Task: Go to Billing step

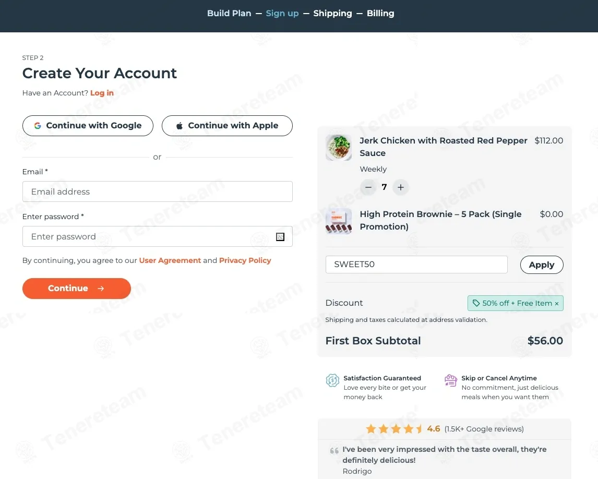Action: click(x=380, y=14)
